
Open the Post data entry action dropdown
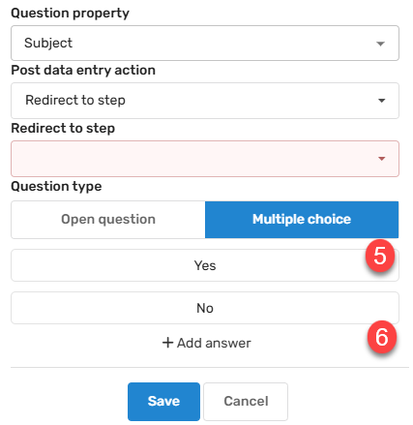coord(205,101)
